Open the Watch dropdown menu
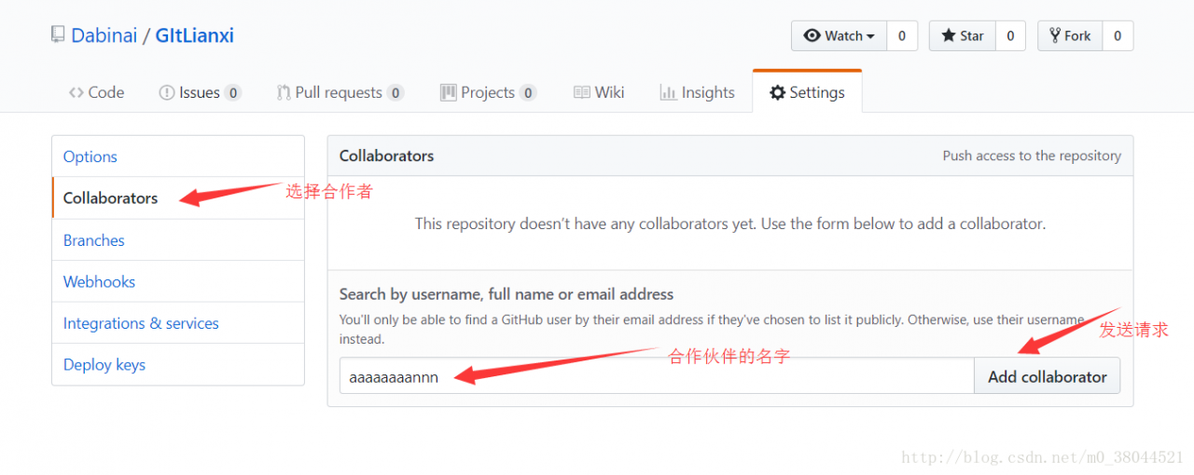Screen dimensions: 1194x475 coord(839,36)
